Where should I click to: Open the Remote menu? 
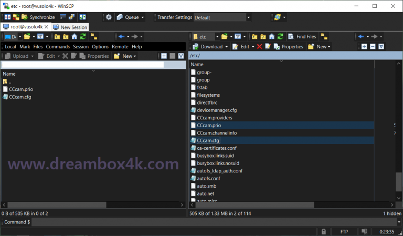click(120, 47)
